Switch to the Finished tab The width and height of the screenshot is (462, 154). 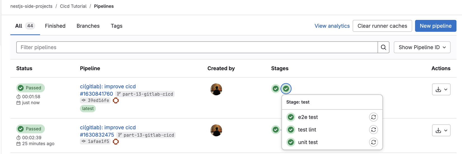tap(55, 26)
